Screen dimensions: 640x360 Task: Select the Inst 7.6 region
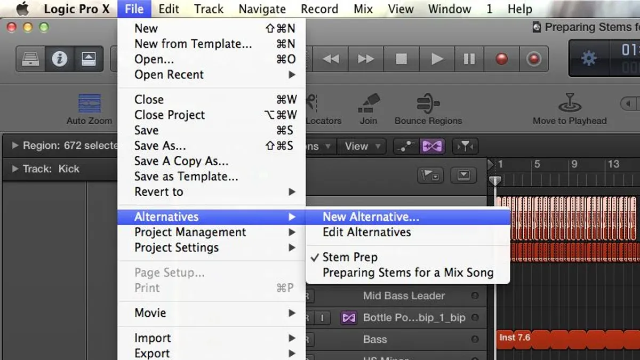[568, 339]
